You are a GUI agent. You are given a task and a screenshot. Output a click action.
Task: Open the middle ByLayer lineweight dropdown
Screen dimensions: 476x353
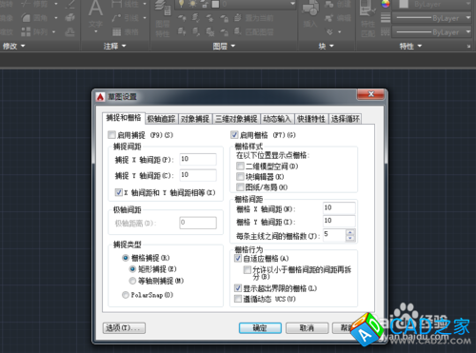(468, 18)
